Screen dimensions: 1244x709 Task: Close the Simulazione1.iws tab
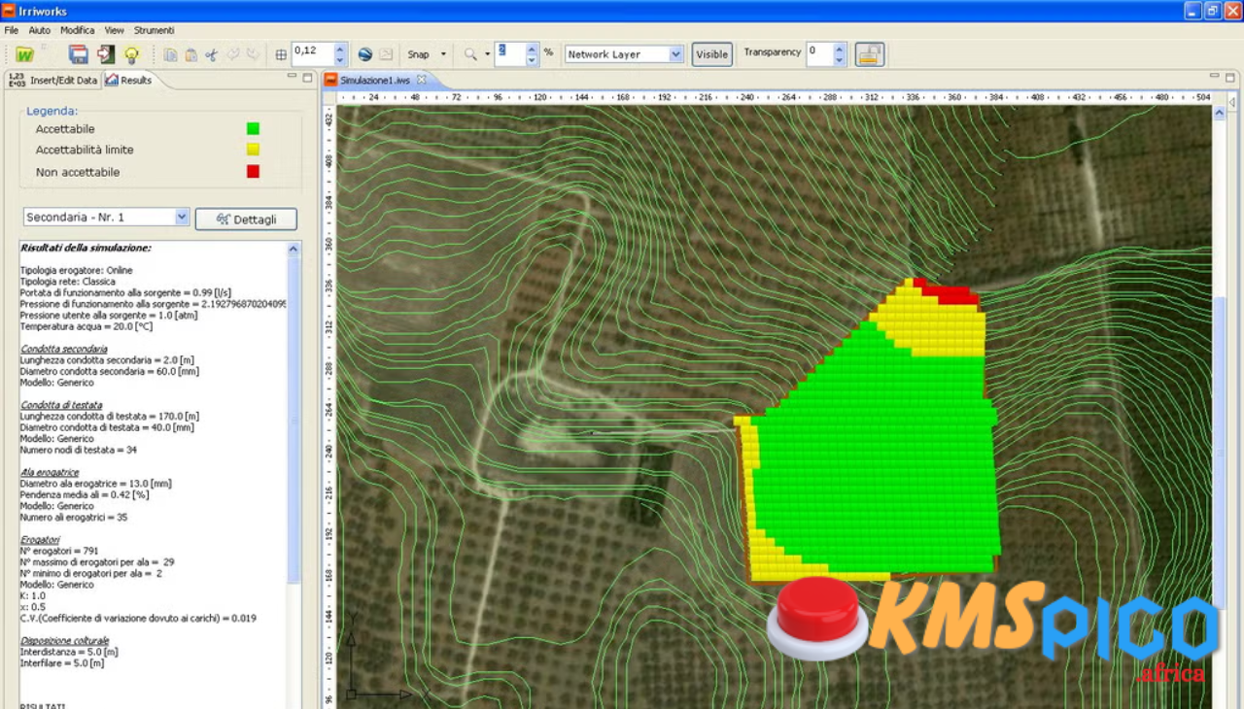(421, 80)
